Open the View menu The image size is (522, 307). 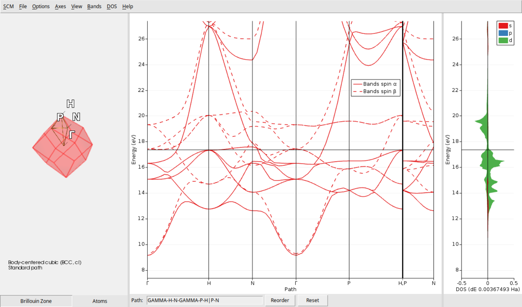pyautogui.click(x=76, y=6)
